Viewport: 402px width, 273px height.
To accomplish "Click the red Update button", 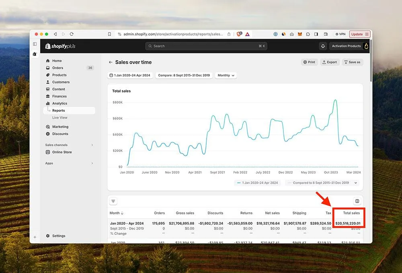I will pos(360,34).
